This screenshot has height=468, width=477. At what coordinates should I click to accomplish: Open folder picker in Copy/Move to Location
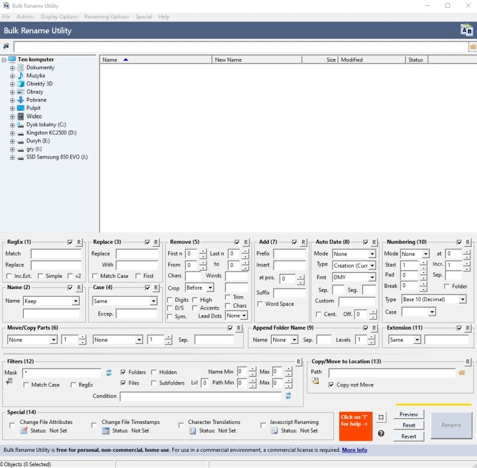click(x=463, y=371)
